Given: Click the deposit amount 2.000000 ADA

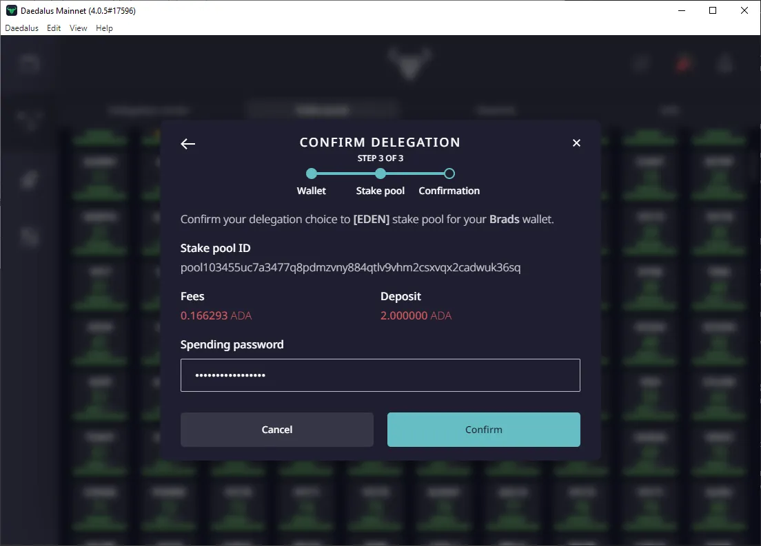Looking at the screenshot, I should point(416,315).
